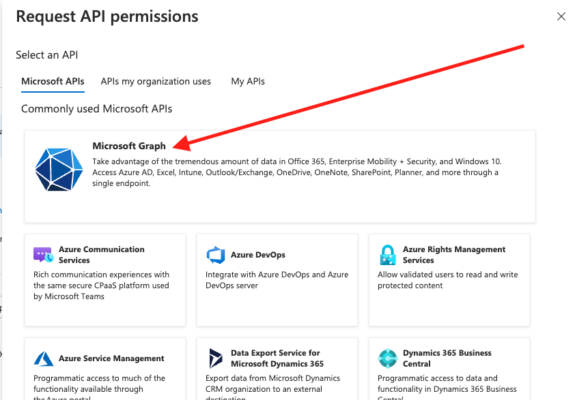Click the Azure Service Management triangle icon
This screenshot has width=575, height=400.
tap(44, 358)
